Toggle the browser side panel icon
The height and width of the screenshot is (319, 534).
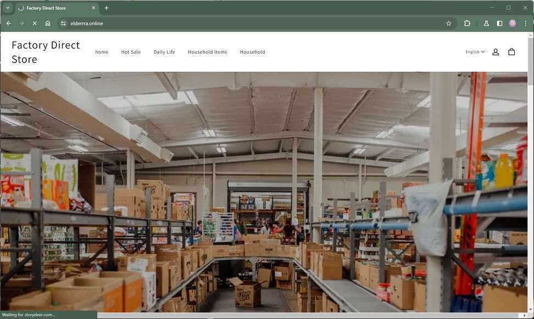499,24
